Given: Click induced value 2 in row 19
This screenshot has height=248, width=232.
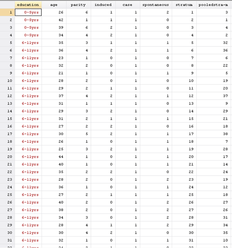Looking at the screenshot, I should [103, 149].
